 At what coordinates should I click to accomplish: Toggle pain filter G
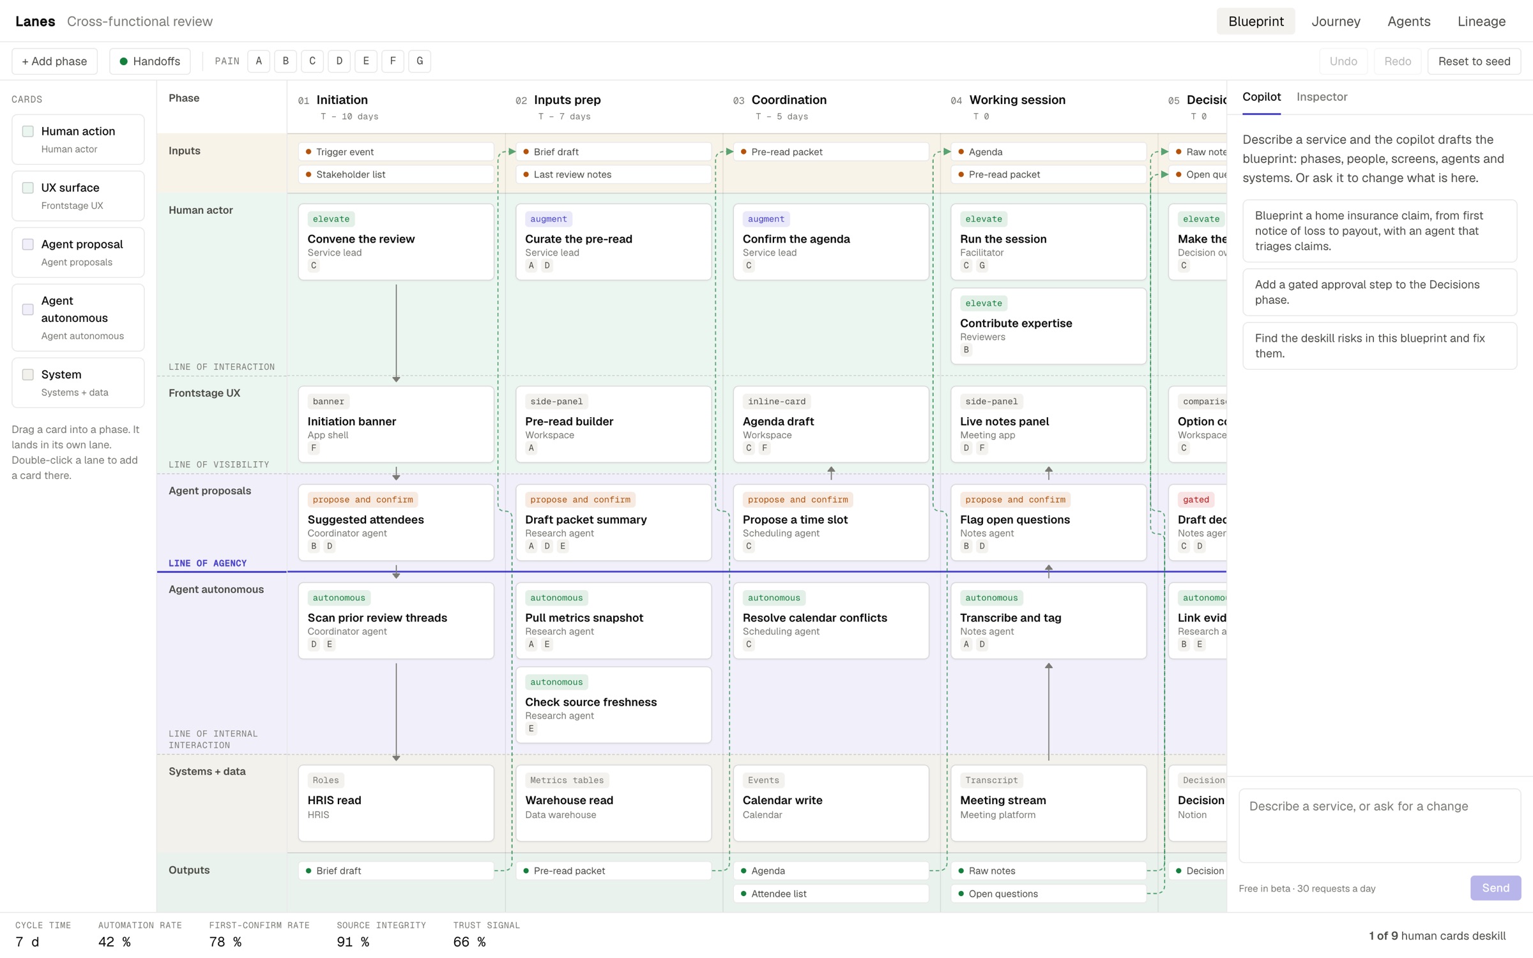420,61
